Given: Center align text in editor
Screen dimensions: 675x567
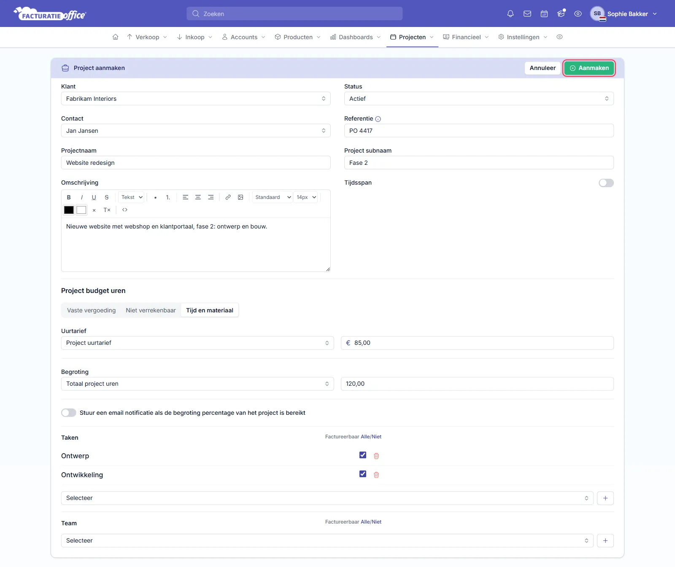Looking at the screenshot, I should 198,197.
